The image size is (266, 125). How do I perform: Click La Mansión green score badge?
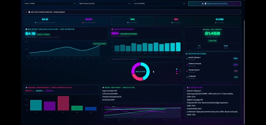(236, 77)
